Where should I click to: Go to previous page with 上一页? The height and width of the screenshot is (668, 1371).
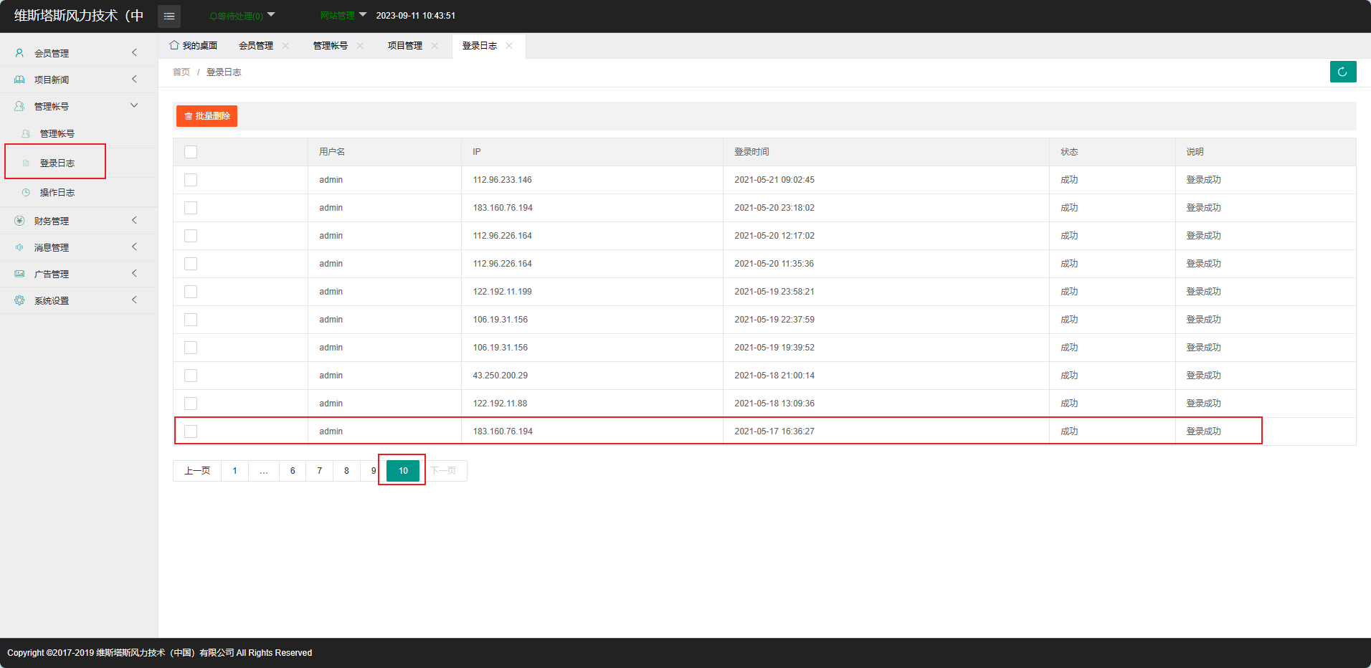(197, 471)
